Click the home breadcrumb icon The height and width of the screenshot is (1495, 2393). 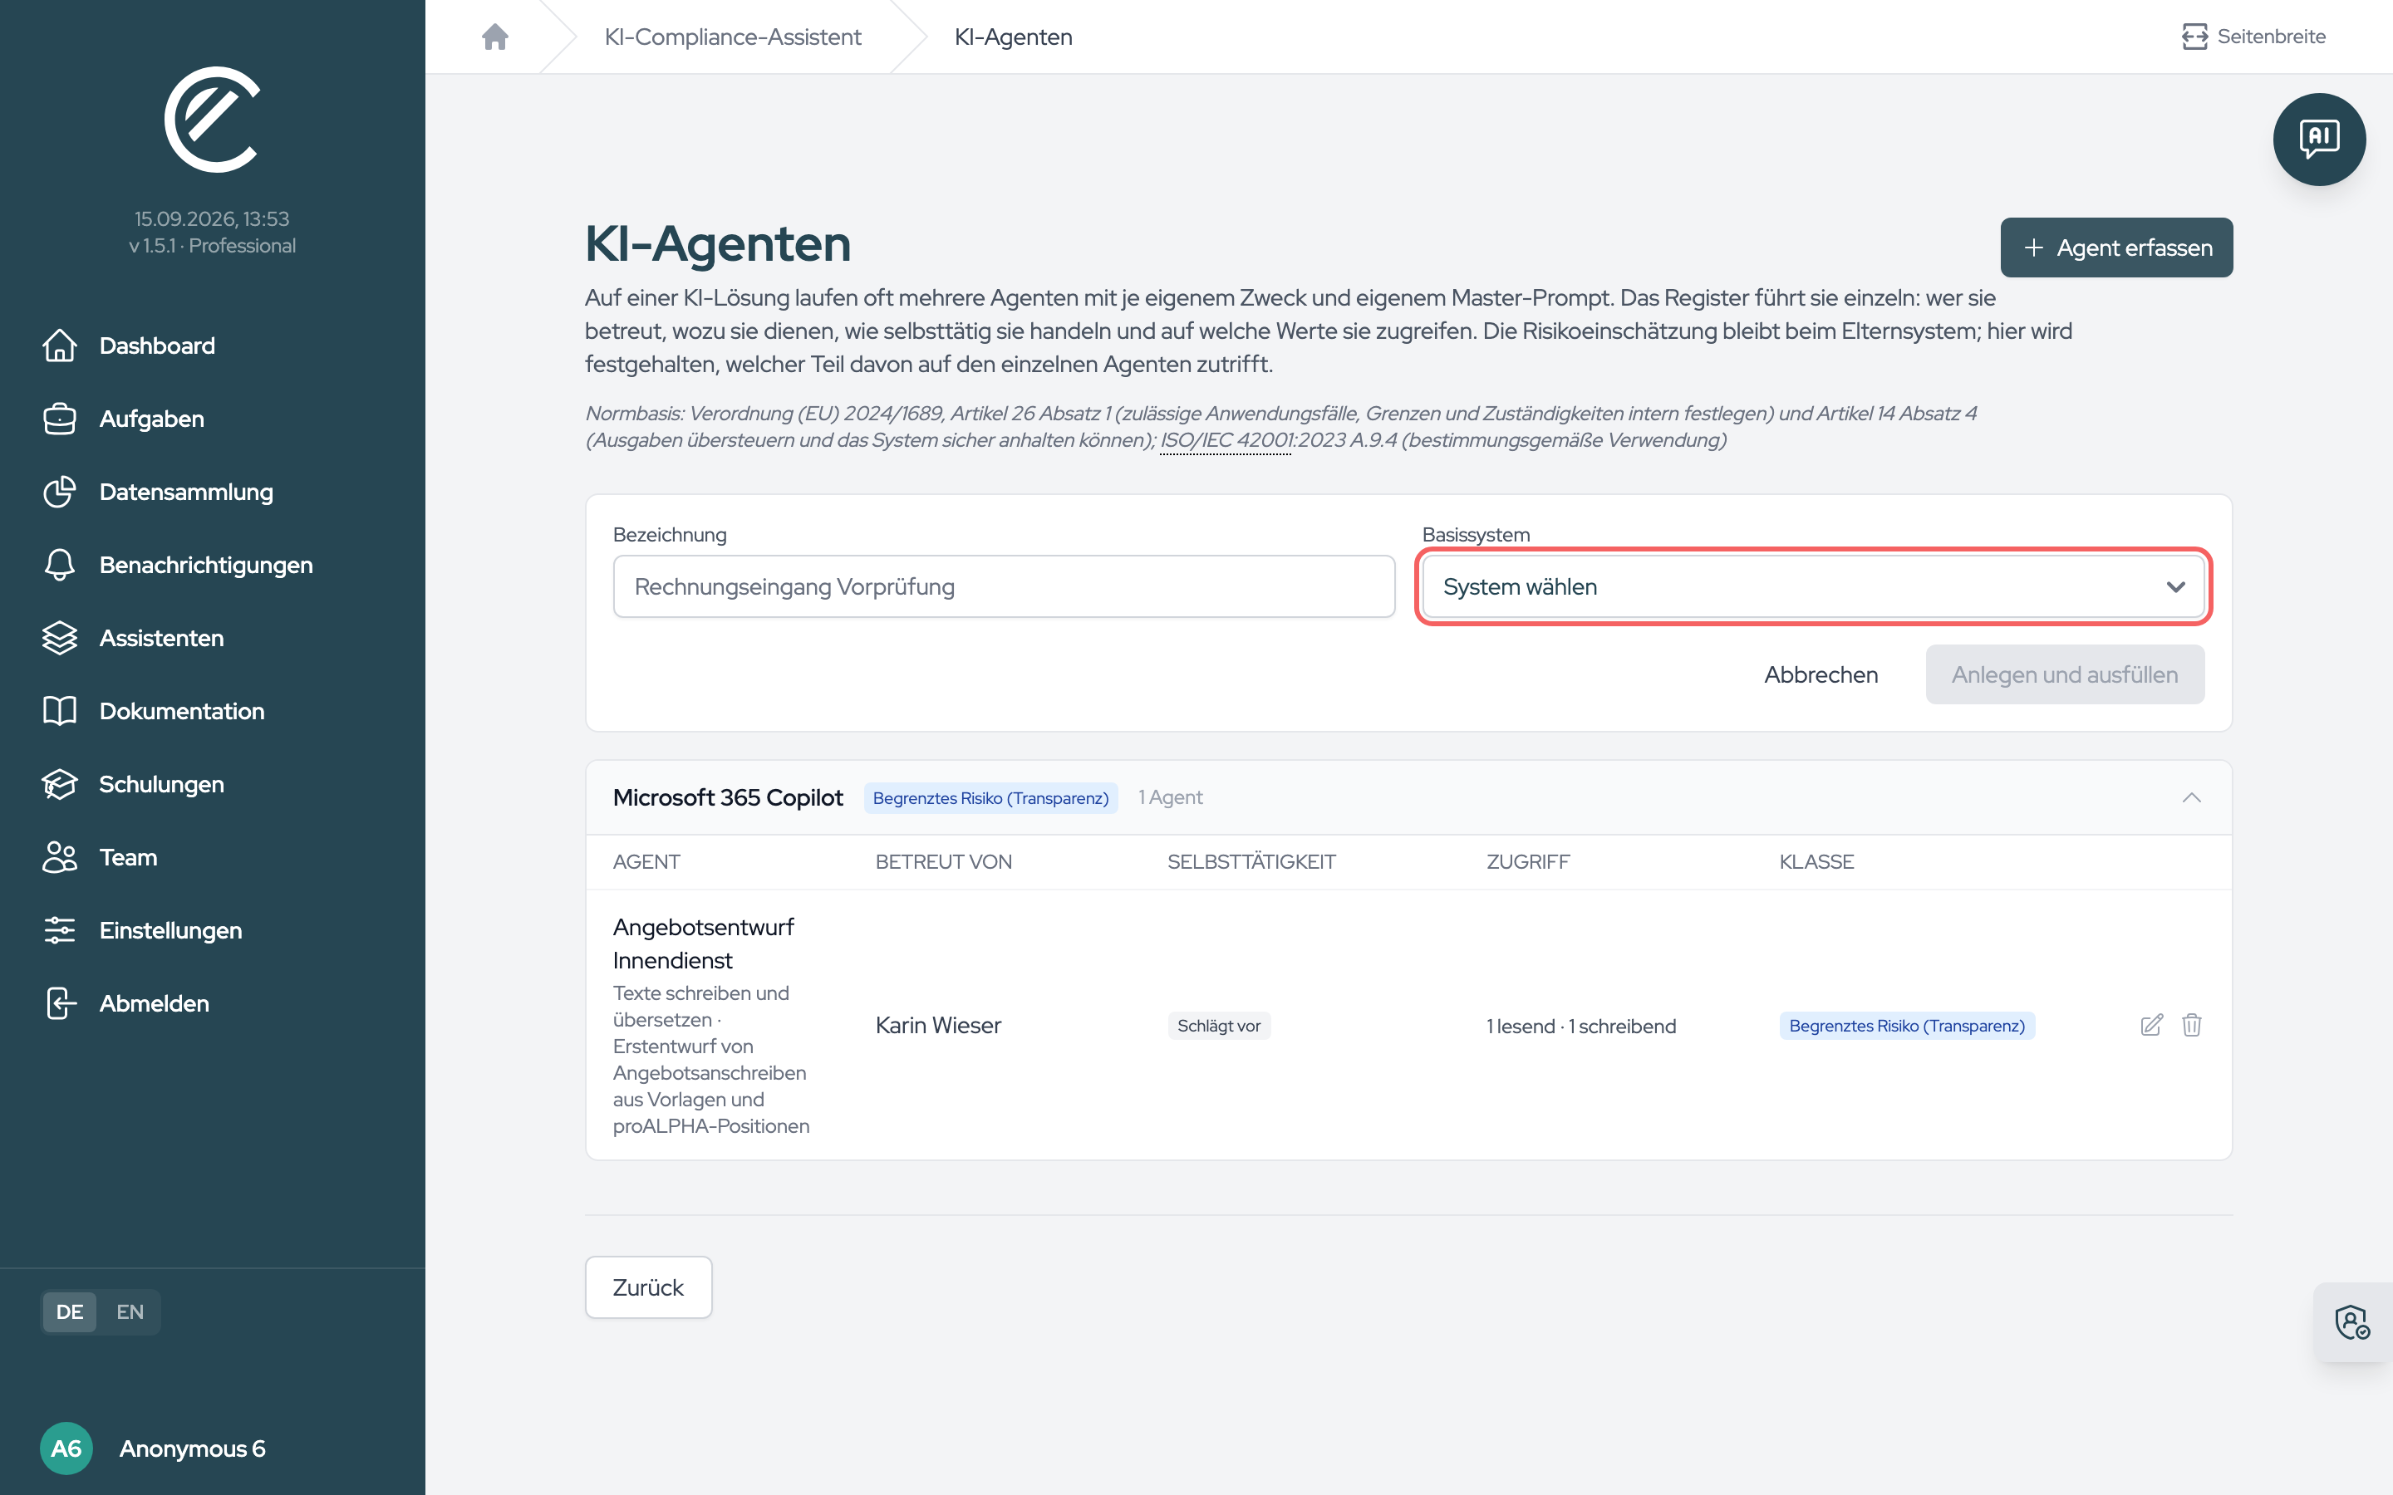pyautogui.click(x=494, y=37)
